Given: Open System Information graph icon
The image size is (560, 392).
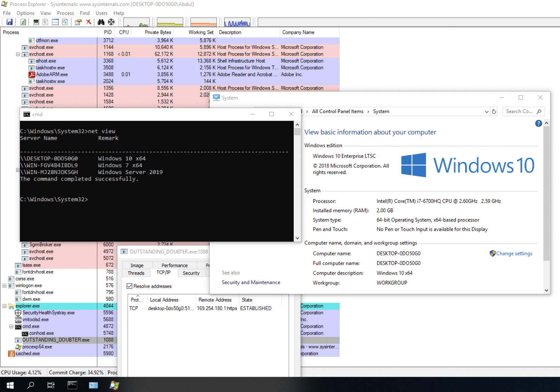Looking at the screenshot, I should pos(36,22).
